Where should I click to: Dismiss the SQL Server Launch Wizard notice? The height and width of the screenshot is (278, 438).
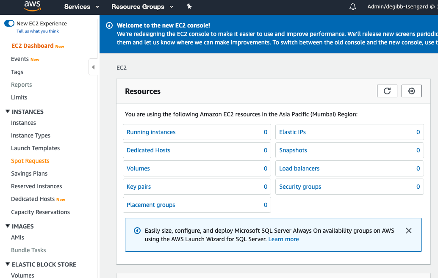point(408,231)
